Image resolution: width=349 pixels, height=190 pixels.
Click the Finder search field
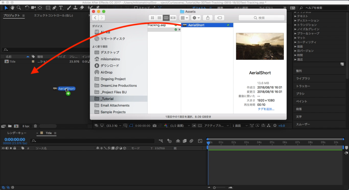click(261, 18)
